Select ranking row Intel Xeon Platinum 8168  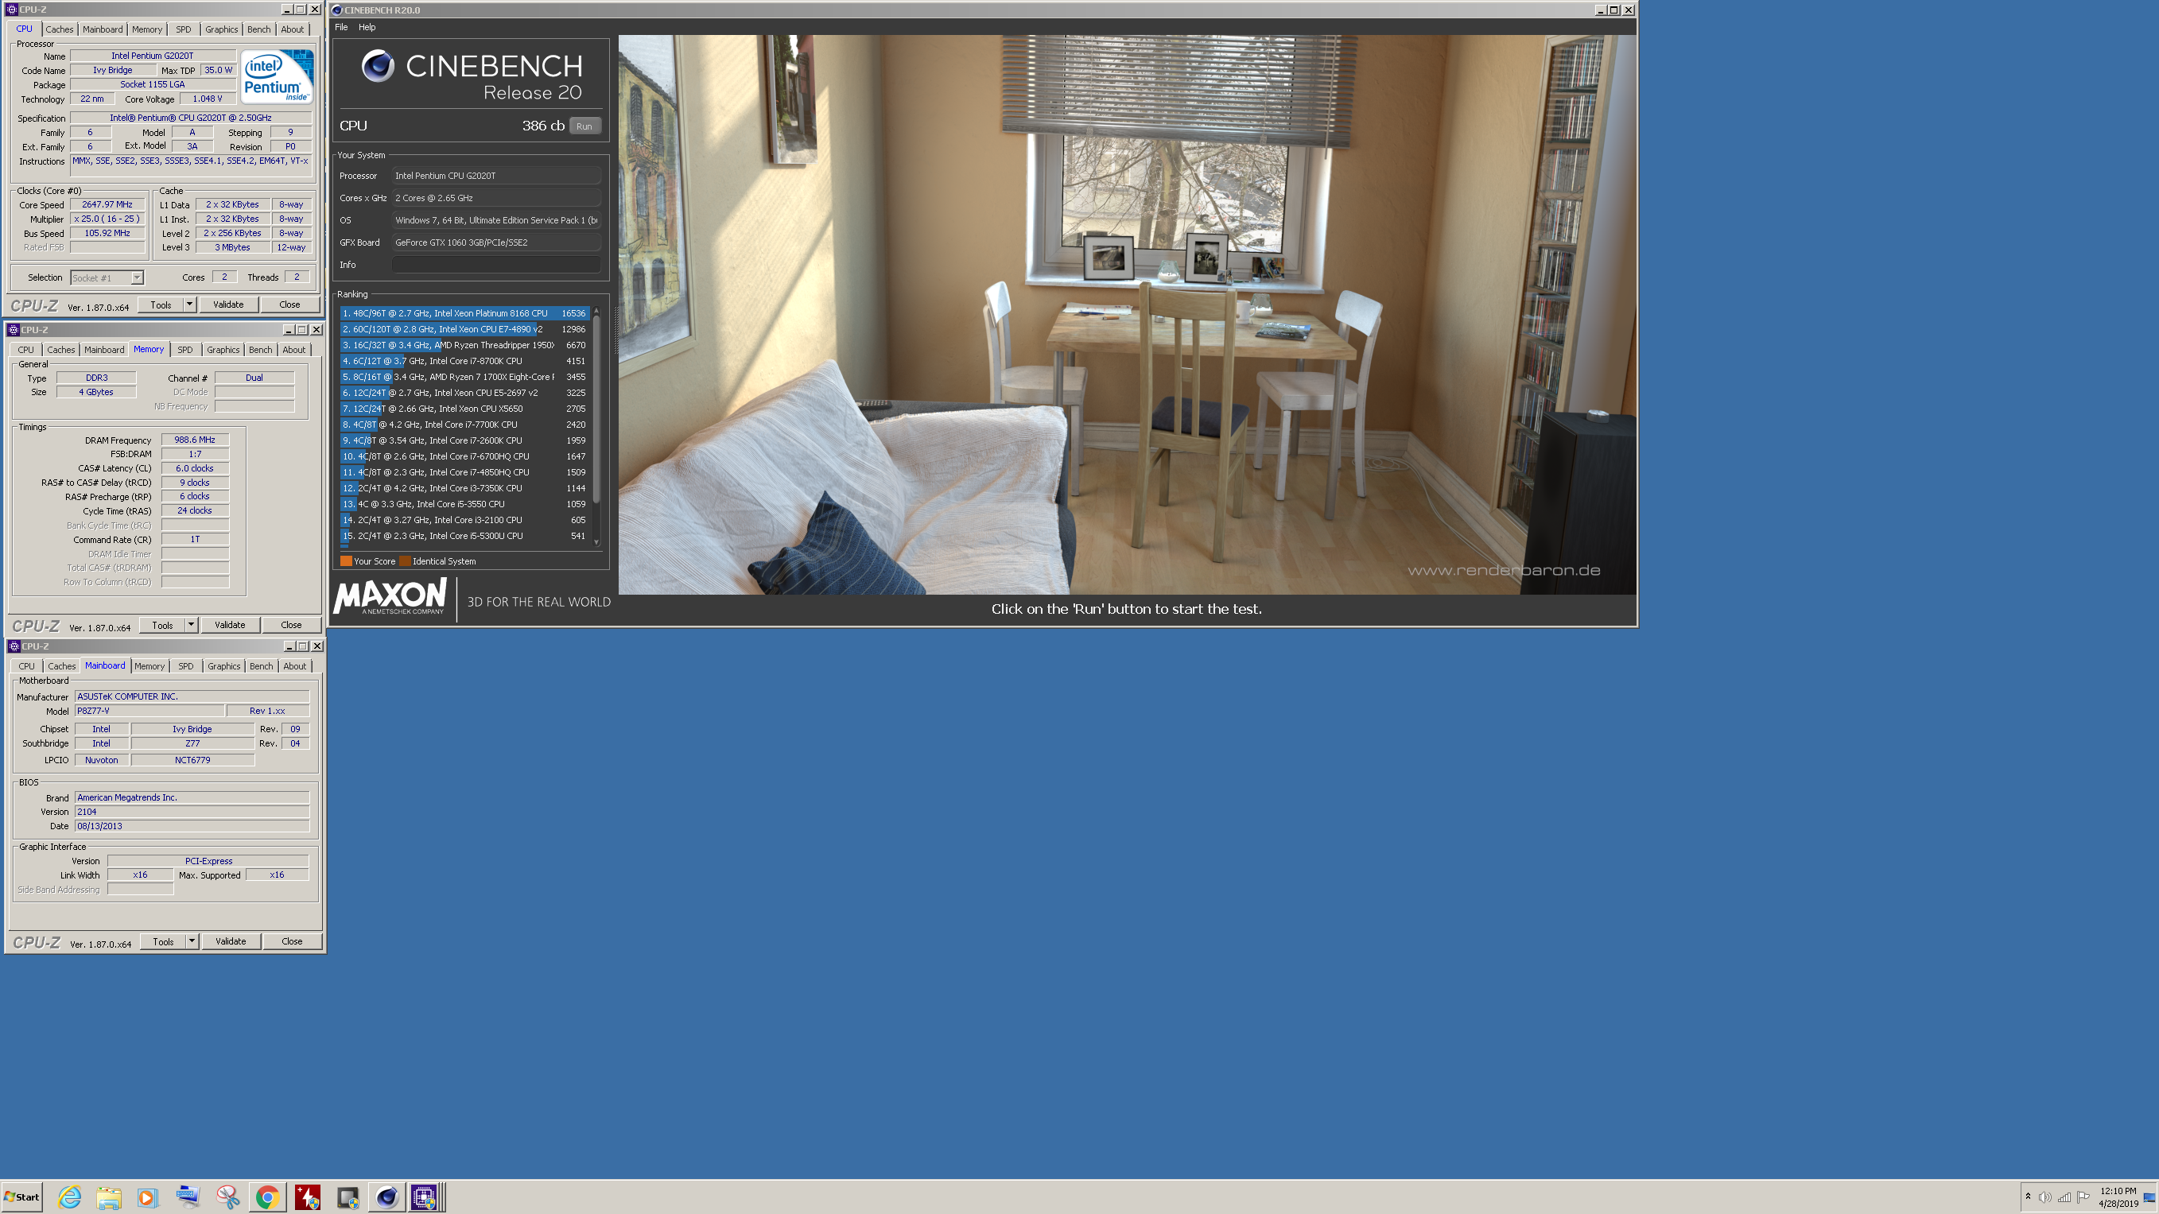pyautogui.click(x=464, y=313)
